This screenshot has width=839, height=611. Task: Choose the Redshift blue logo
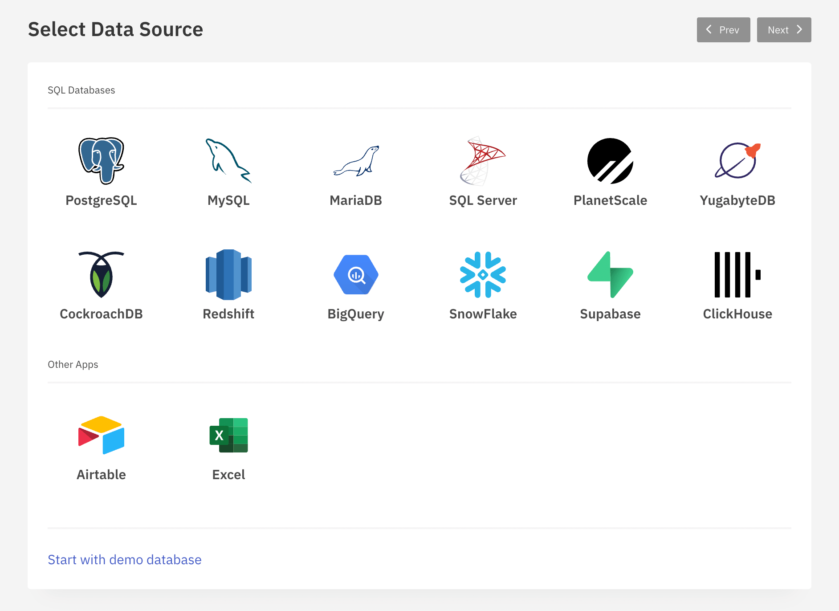point(228,274)
